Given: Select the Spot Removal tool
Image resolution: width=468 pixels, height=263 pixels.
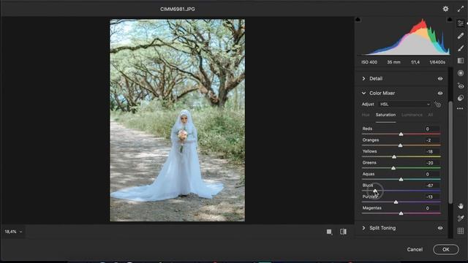Looking at the screenshot, I should click(x=461, y=36).
